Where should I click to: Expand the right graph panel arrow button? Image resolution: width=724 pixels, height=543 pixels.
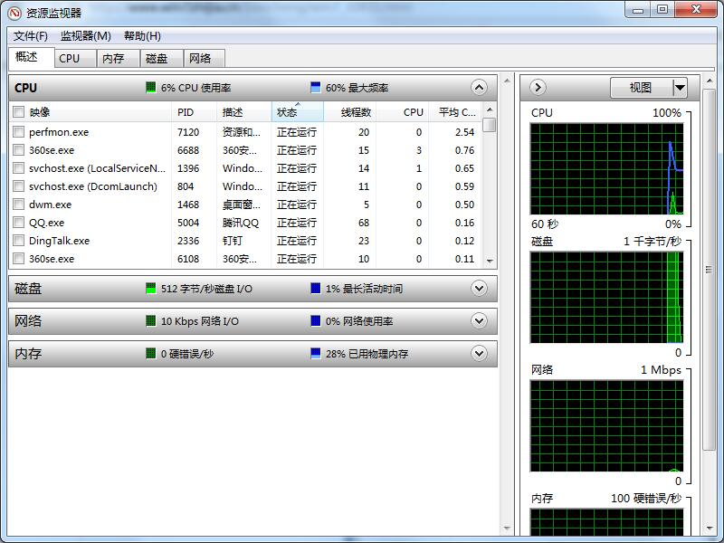[x=537, y=88]
